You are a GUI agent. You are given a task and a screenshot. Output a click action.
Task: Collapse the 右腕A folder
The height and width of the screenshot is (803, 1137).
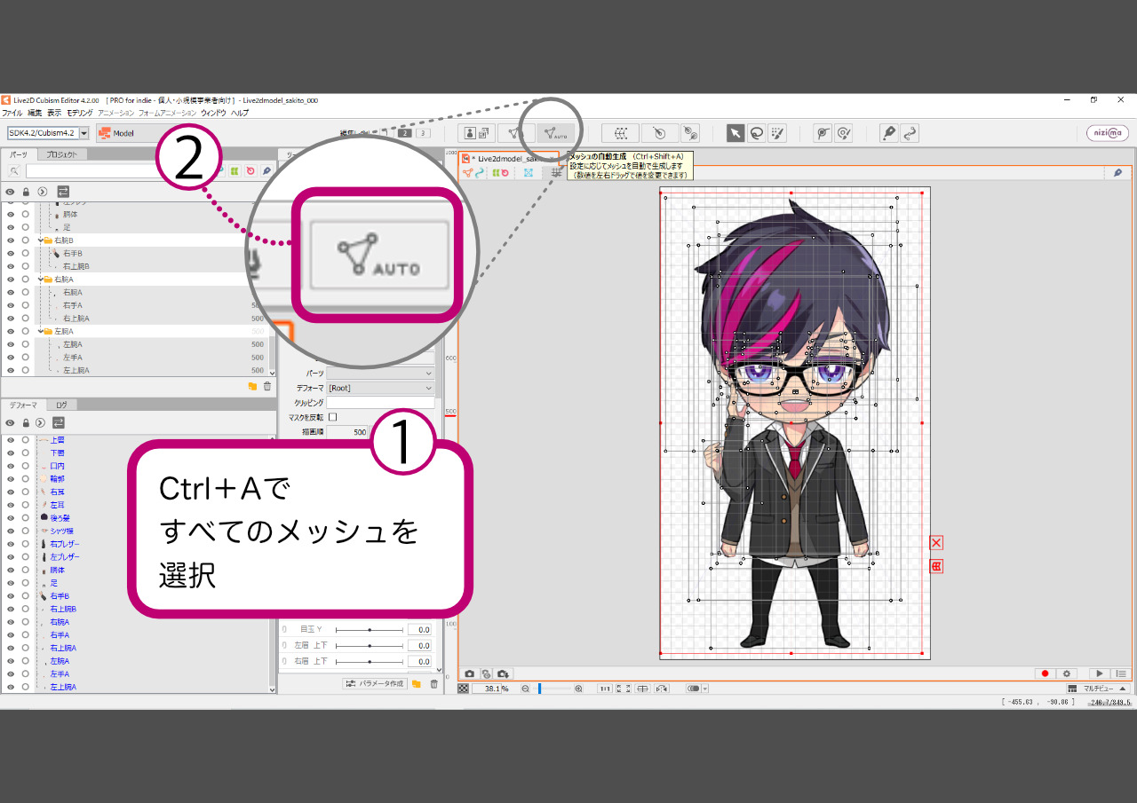tap(42, 279)
